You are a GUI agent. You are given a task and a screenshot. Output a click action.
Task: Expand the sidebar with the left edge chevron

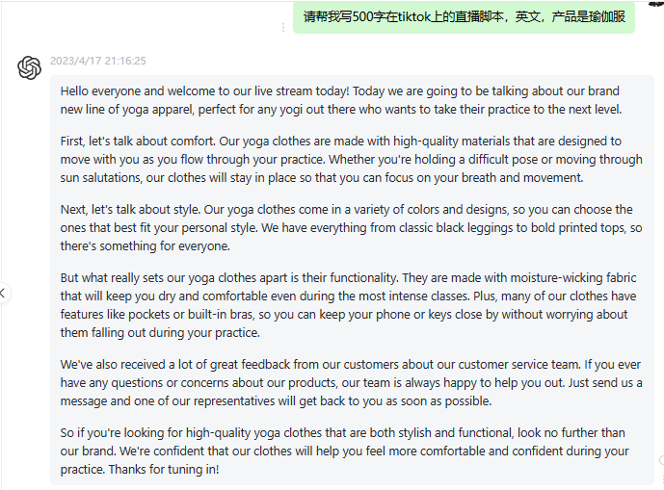[4, 293]
